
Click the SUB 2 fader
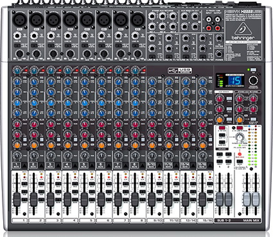coord(229,199)
